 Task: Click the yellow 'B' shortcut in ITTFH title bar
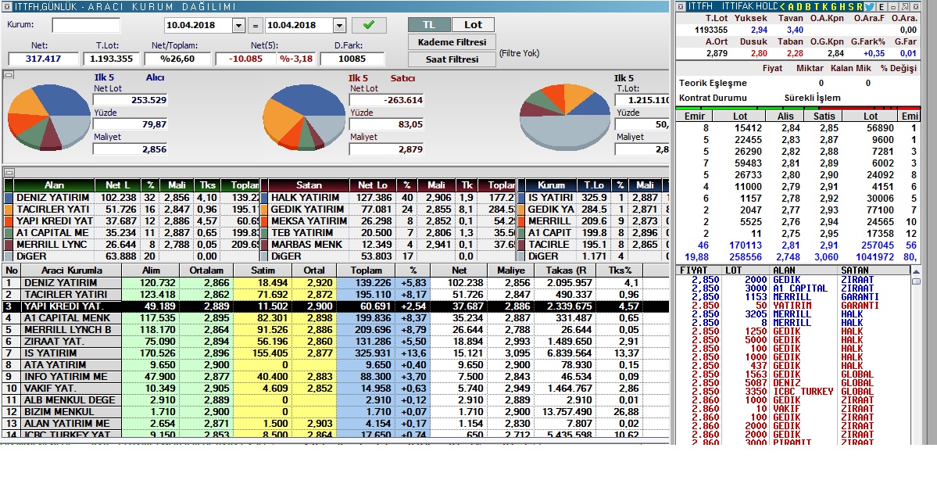[809, 6]
